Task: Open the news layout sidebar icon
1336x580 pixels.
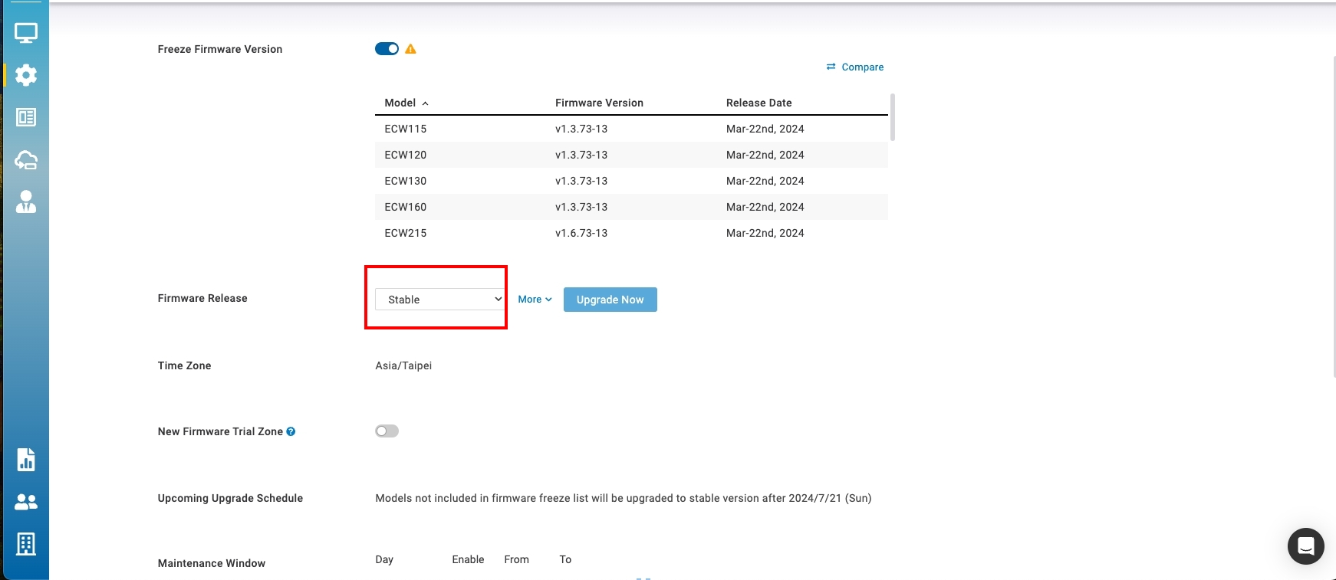Action: [26, 117]
